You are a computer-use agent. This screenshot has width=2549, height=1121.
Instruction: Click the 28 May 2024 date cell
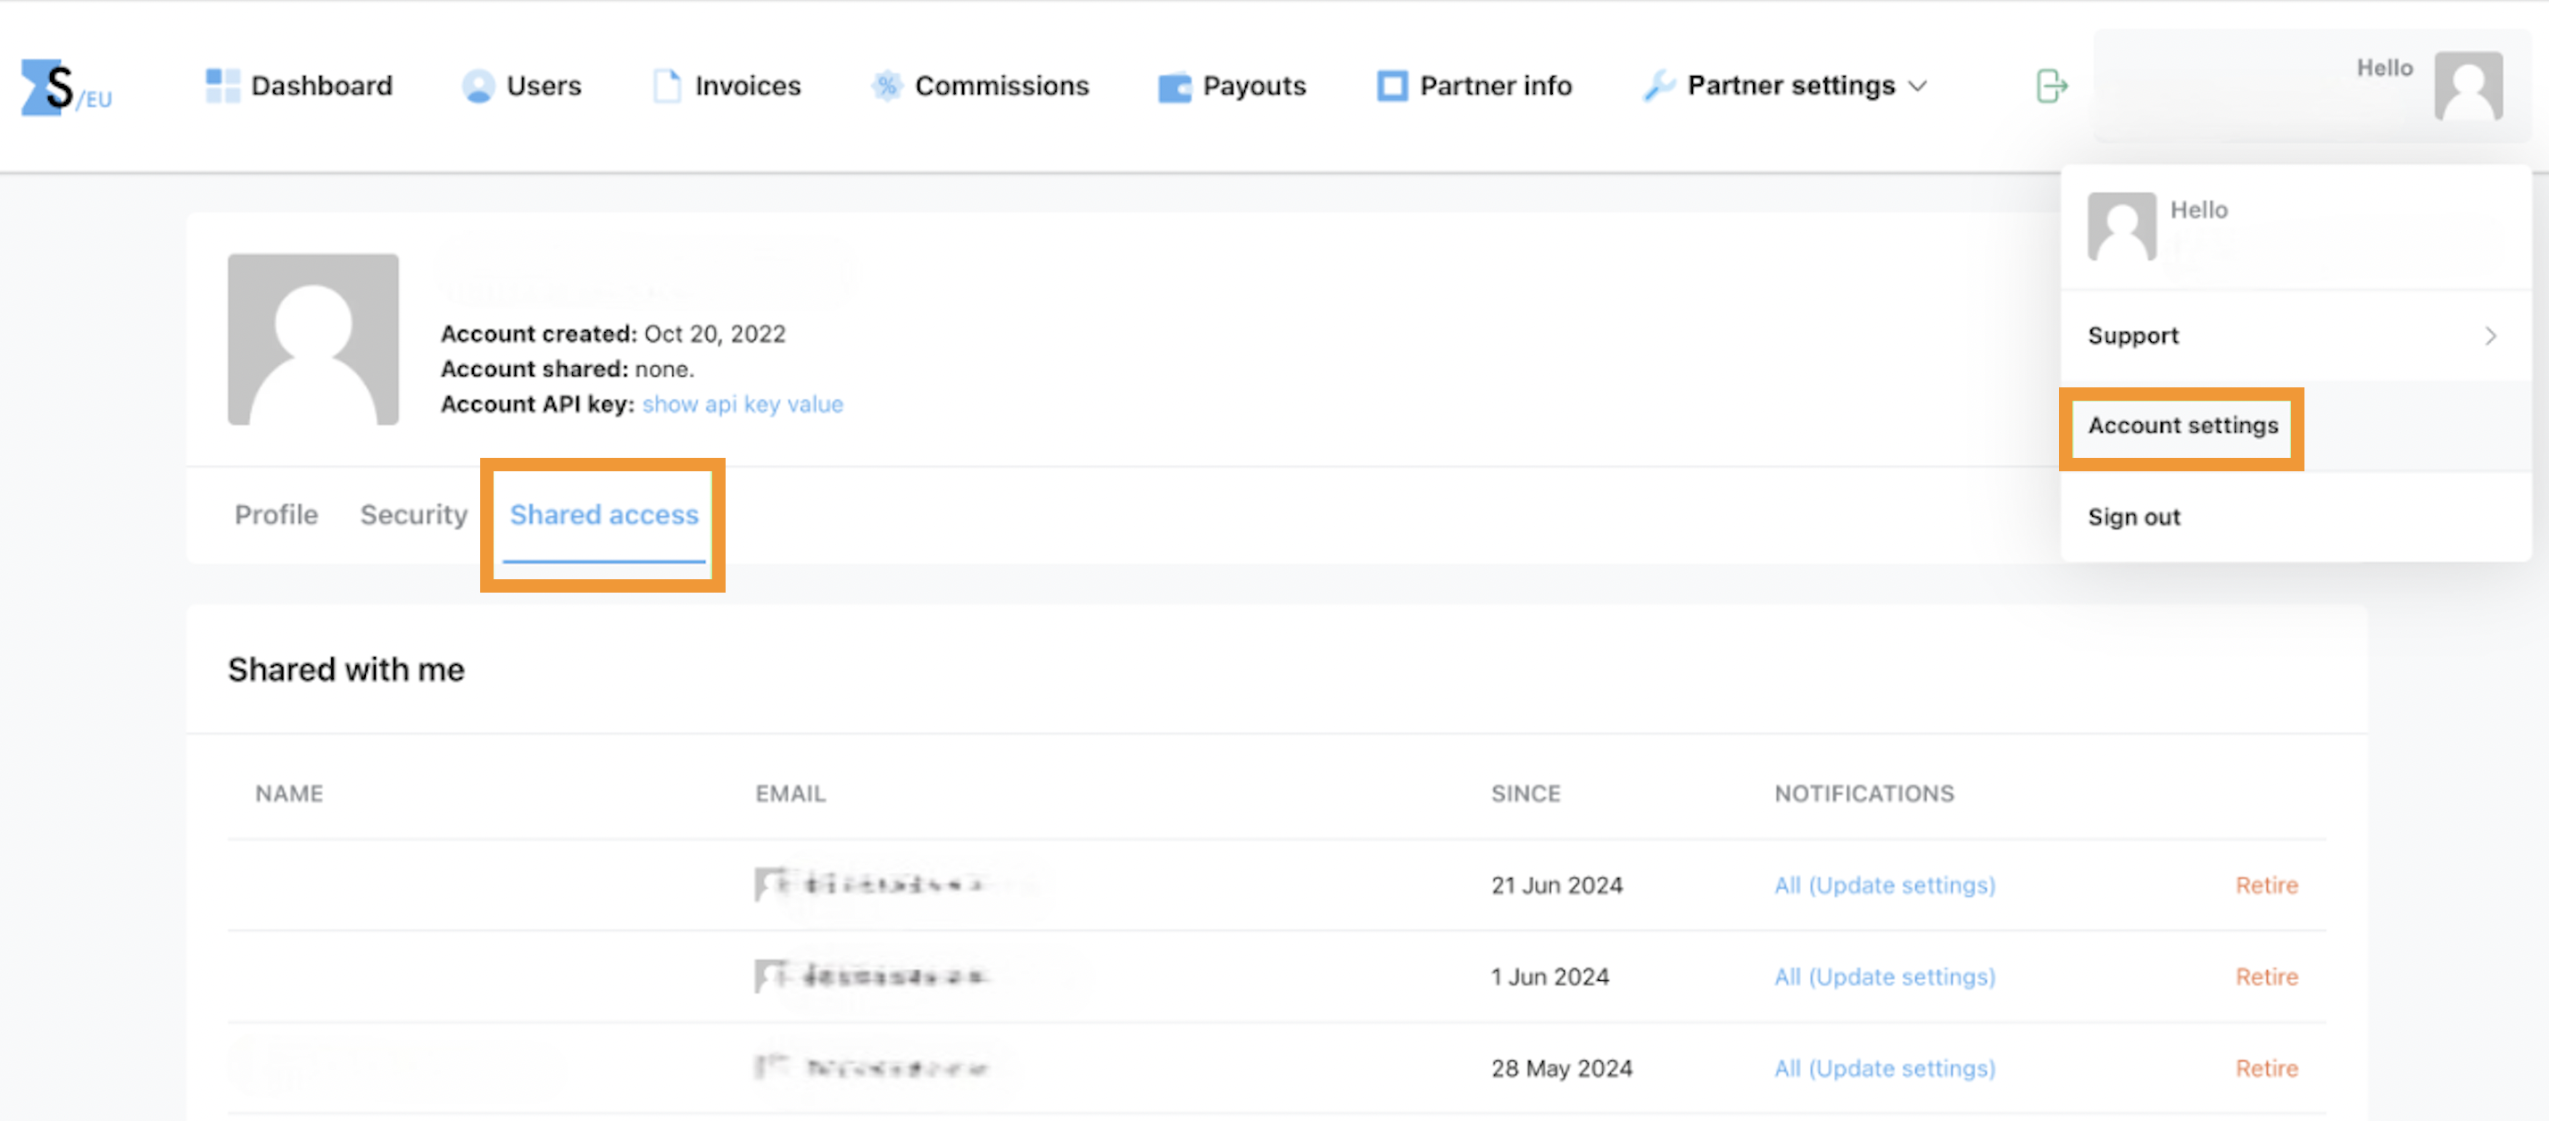[x=1562, y=1068]
